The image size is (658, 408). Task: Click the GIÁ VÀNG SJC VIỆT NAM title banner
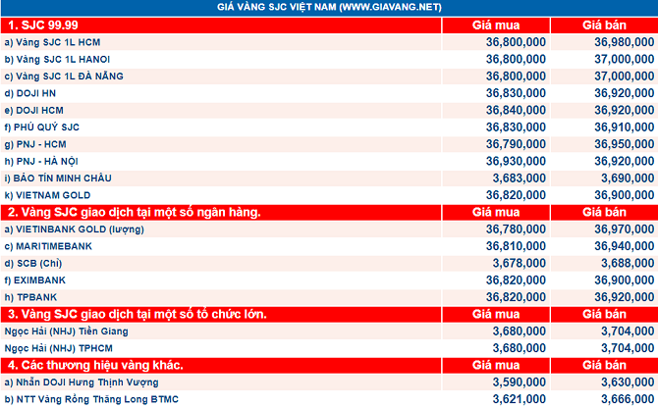[329, 7]
